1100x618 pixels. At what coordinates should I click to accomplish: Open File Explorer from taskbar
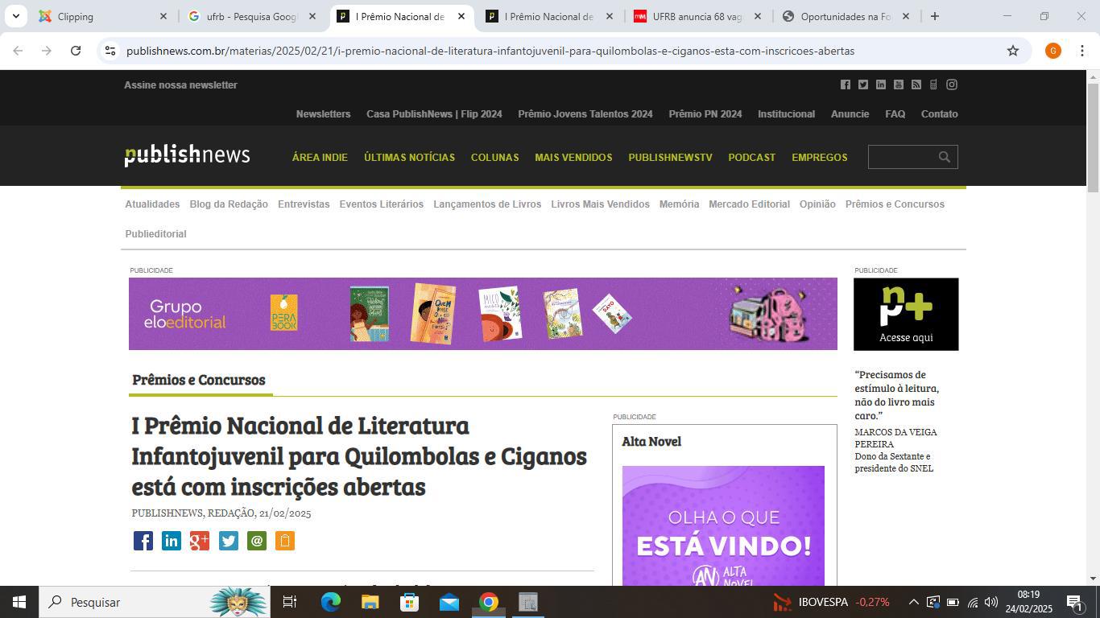tap(370, 602)
